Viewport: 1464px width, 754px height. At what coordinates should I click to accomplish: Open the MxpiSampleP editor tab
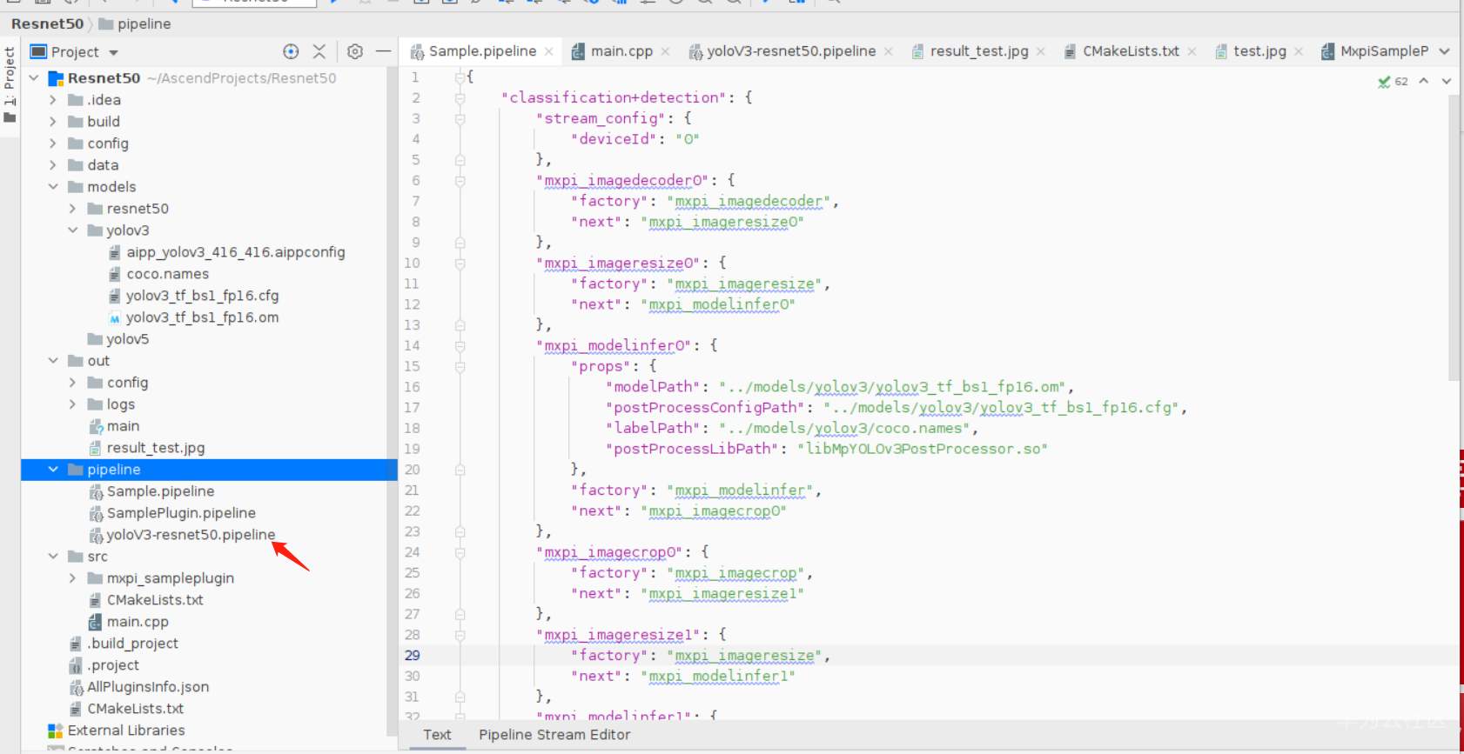point(1375,51)
